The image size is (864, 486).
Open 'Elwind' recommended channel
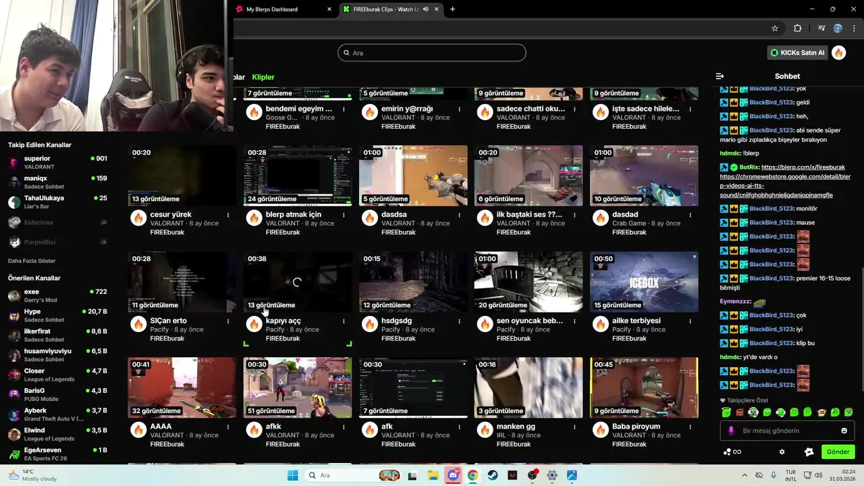[57, 434]
